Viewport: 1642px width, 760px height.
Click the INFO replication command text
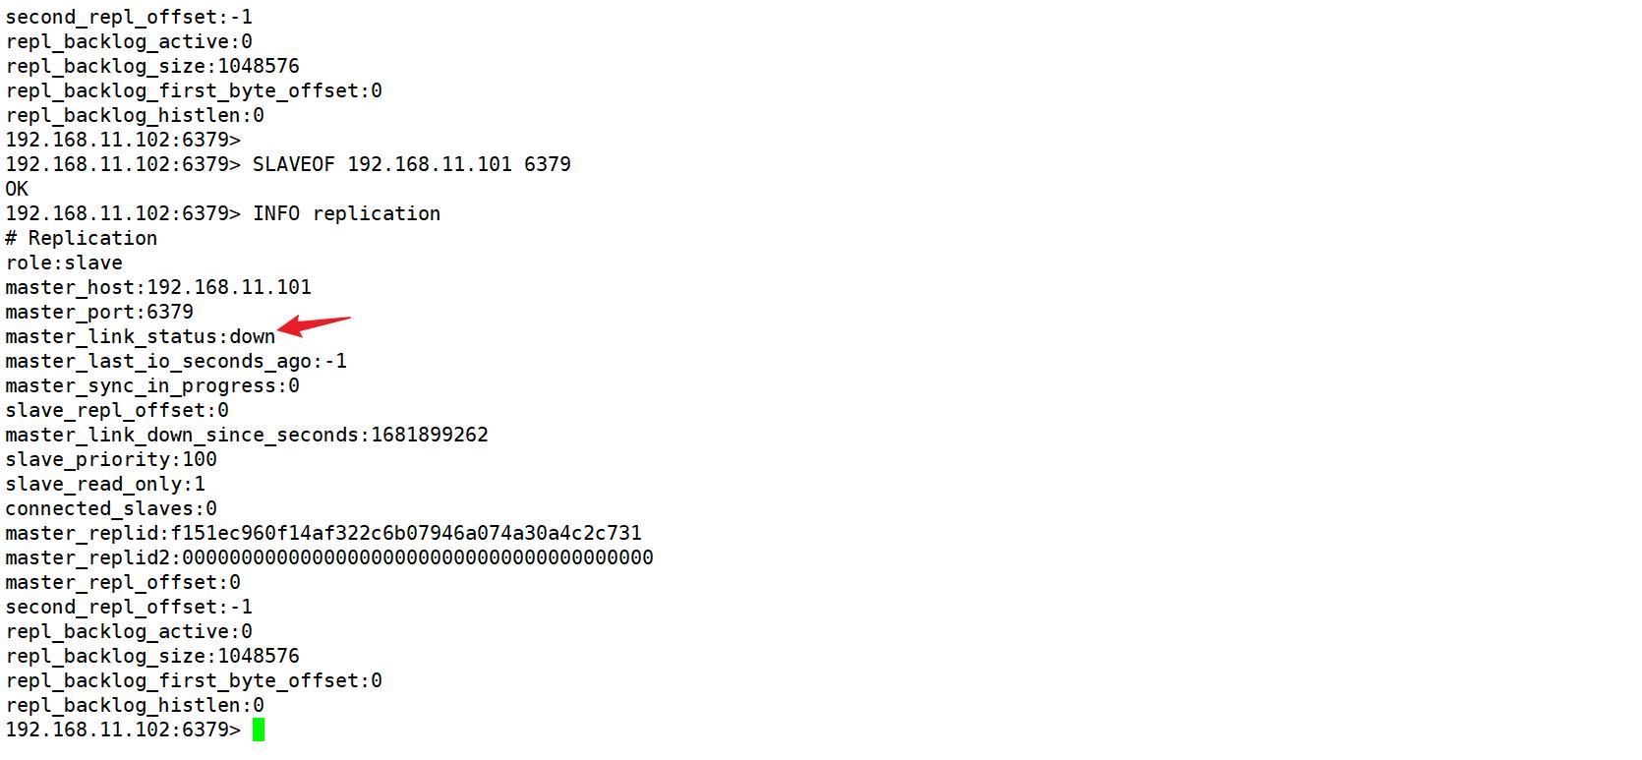[x=346, y=213]
